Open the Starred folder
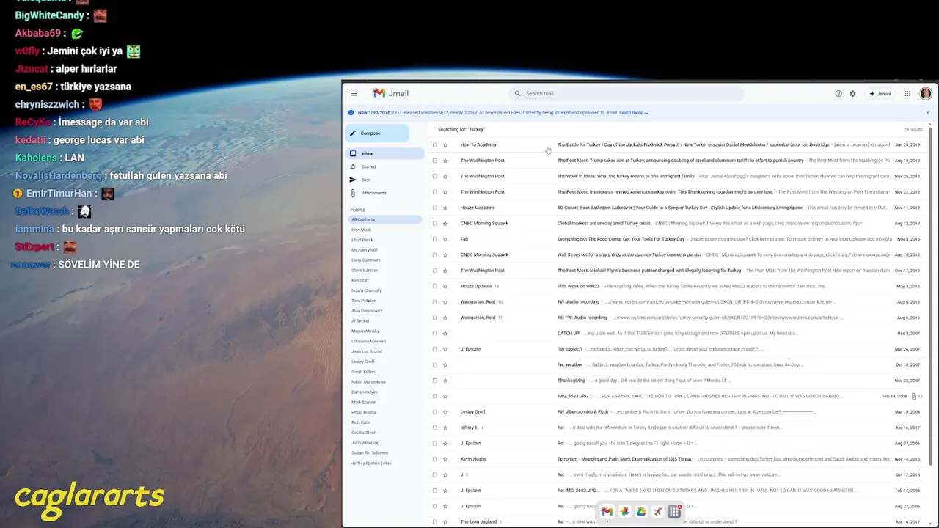Screen dimensions: 939x528 pos(384,166)
